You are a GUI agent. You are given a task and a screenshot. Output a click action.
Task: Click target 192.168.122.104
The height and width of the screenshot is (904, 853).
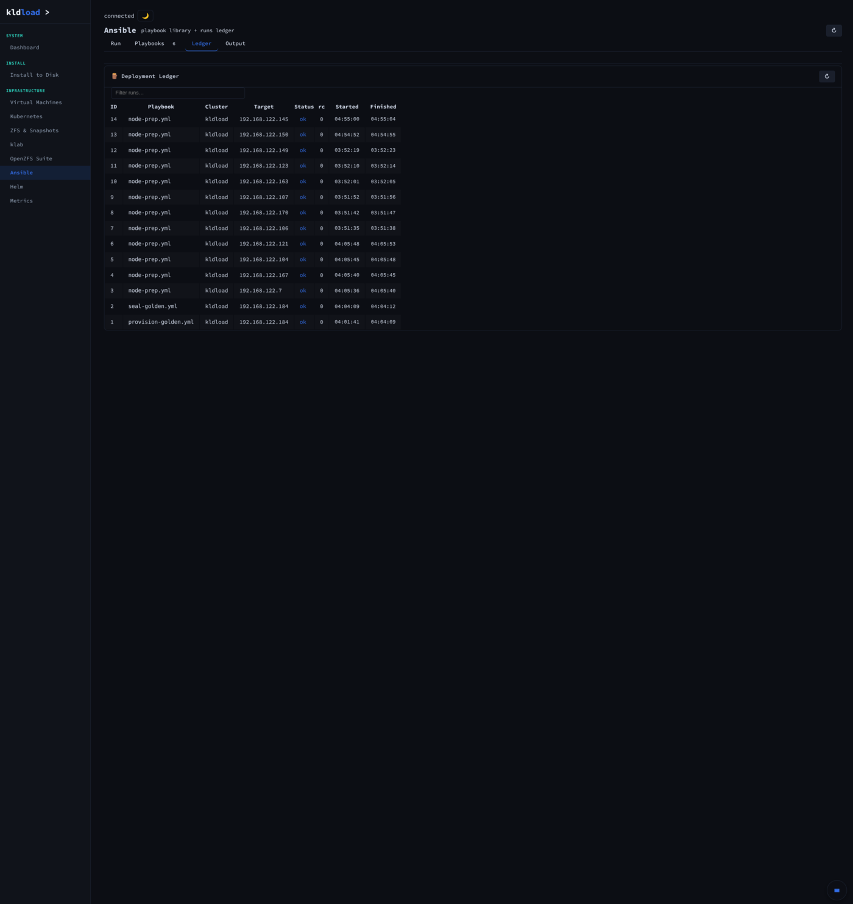coord(264,260)
